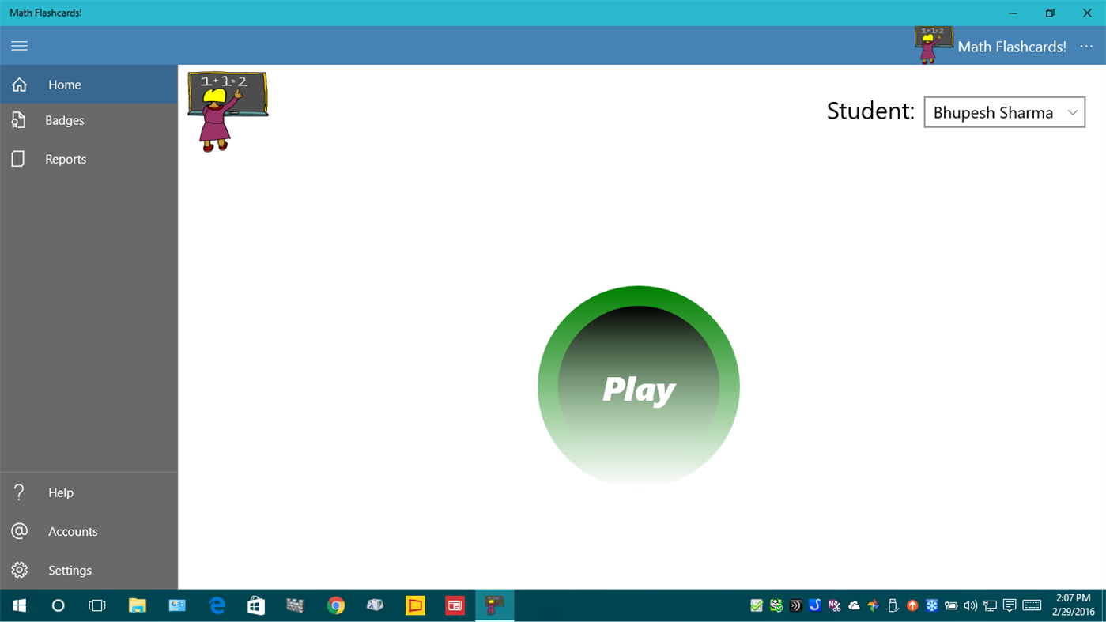Open the See More ellipsis menu
The image size is (1106, 622).
1086,46
